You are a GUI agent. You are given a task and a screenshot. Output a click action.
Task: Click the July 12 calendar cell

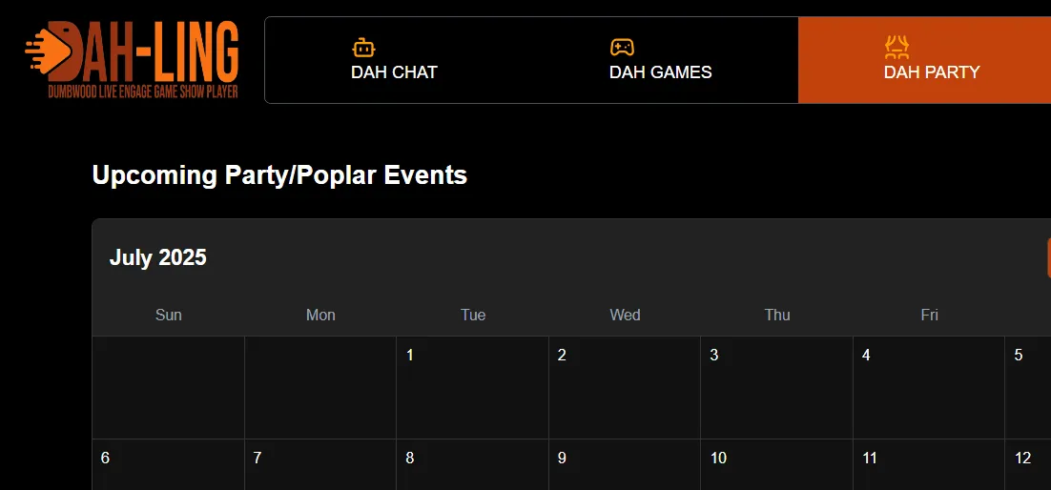(1028, 465)
